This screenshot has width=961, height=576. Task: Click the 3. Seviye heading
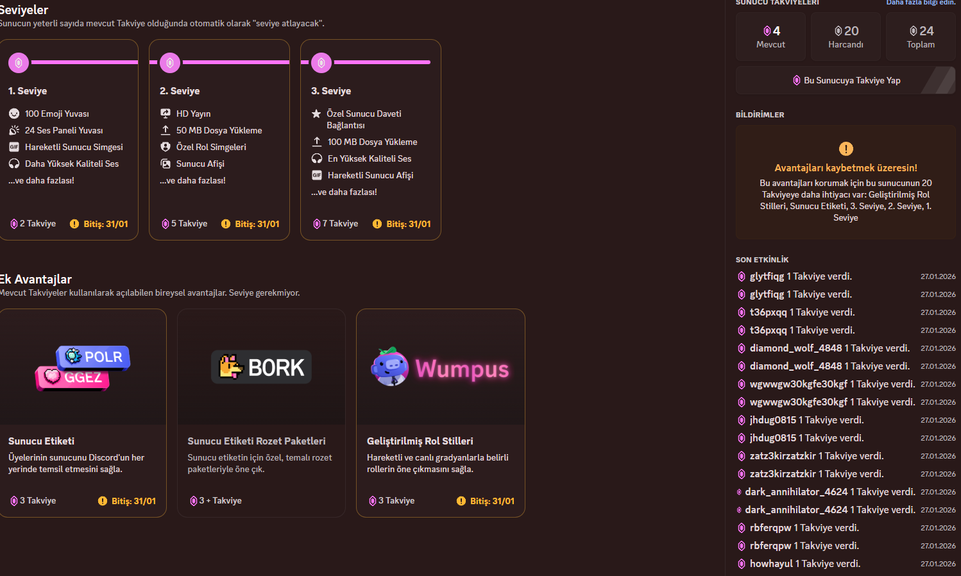[331, 91]
